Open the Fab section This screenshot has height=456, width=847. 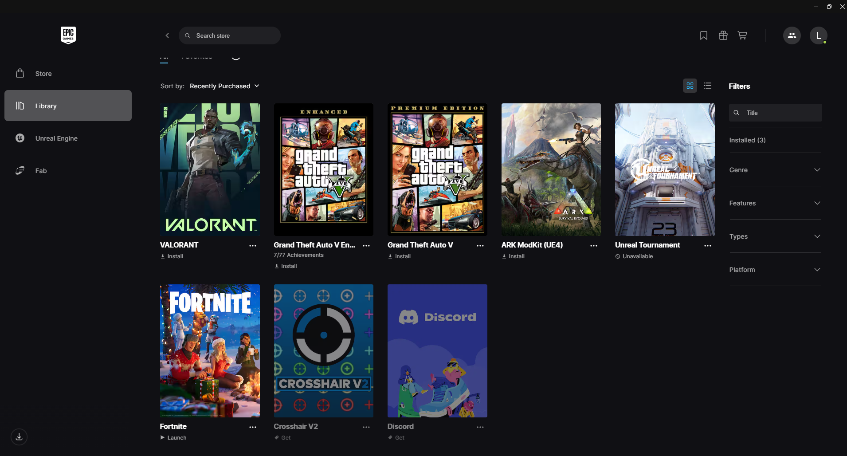[41, 170]
